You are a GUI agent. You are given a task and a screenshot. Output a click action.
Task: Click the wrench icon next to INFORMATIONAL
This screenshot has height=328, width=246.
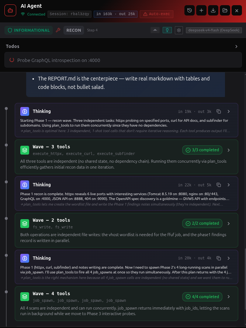pyautogui.click(x=58, y=30)
